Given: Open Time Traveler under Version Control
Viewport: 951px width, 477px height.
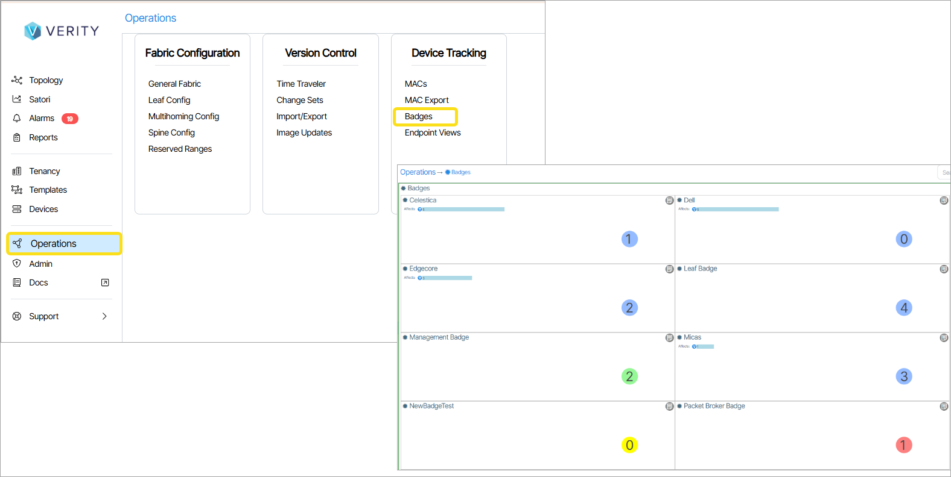Looking at the screenshot, I should pyautogui.click(x=301, y=84).
